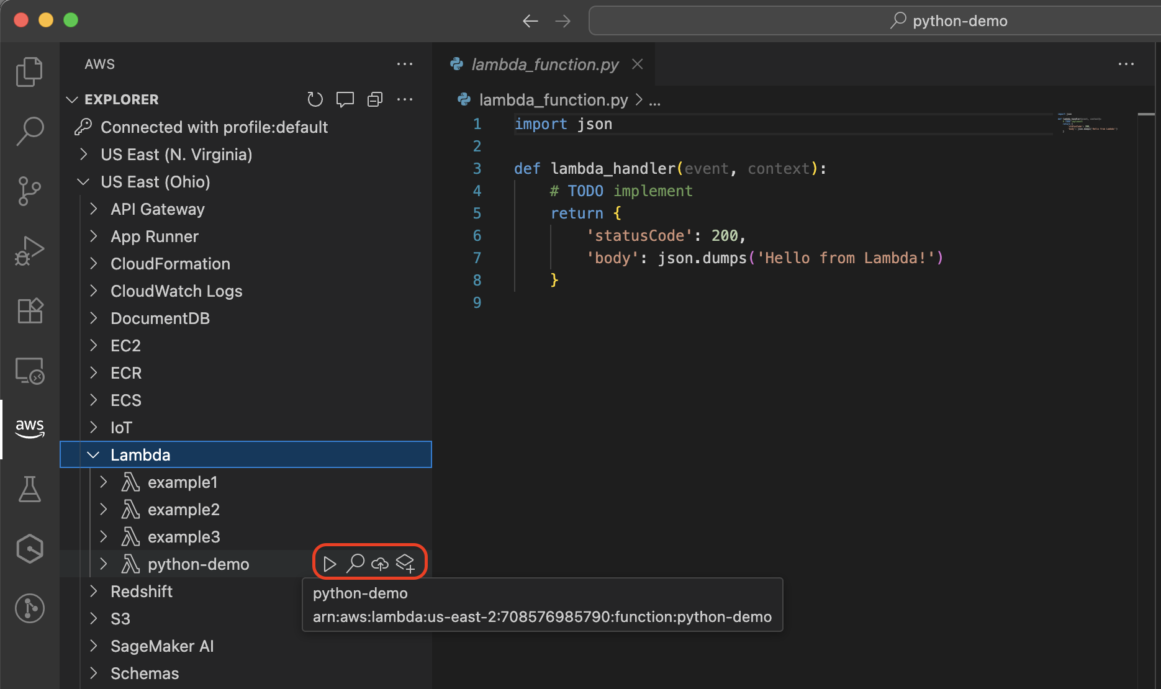Expand the S3 service node
Screen dimensions: 1161x689
pos(94,618)
